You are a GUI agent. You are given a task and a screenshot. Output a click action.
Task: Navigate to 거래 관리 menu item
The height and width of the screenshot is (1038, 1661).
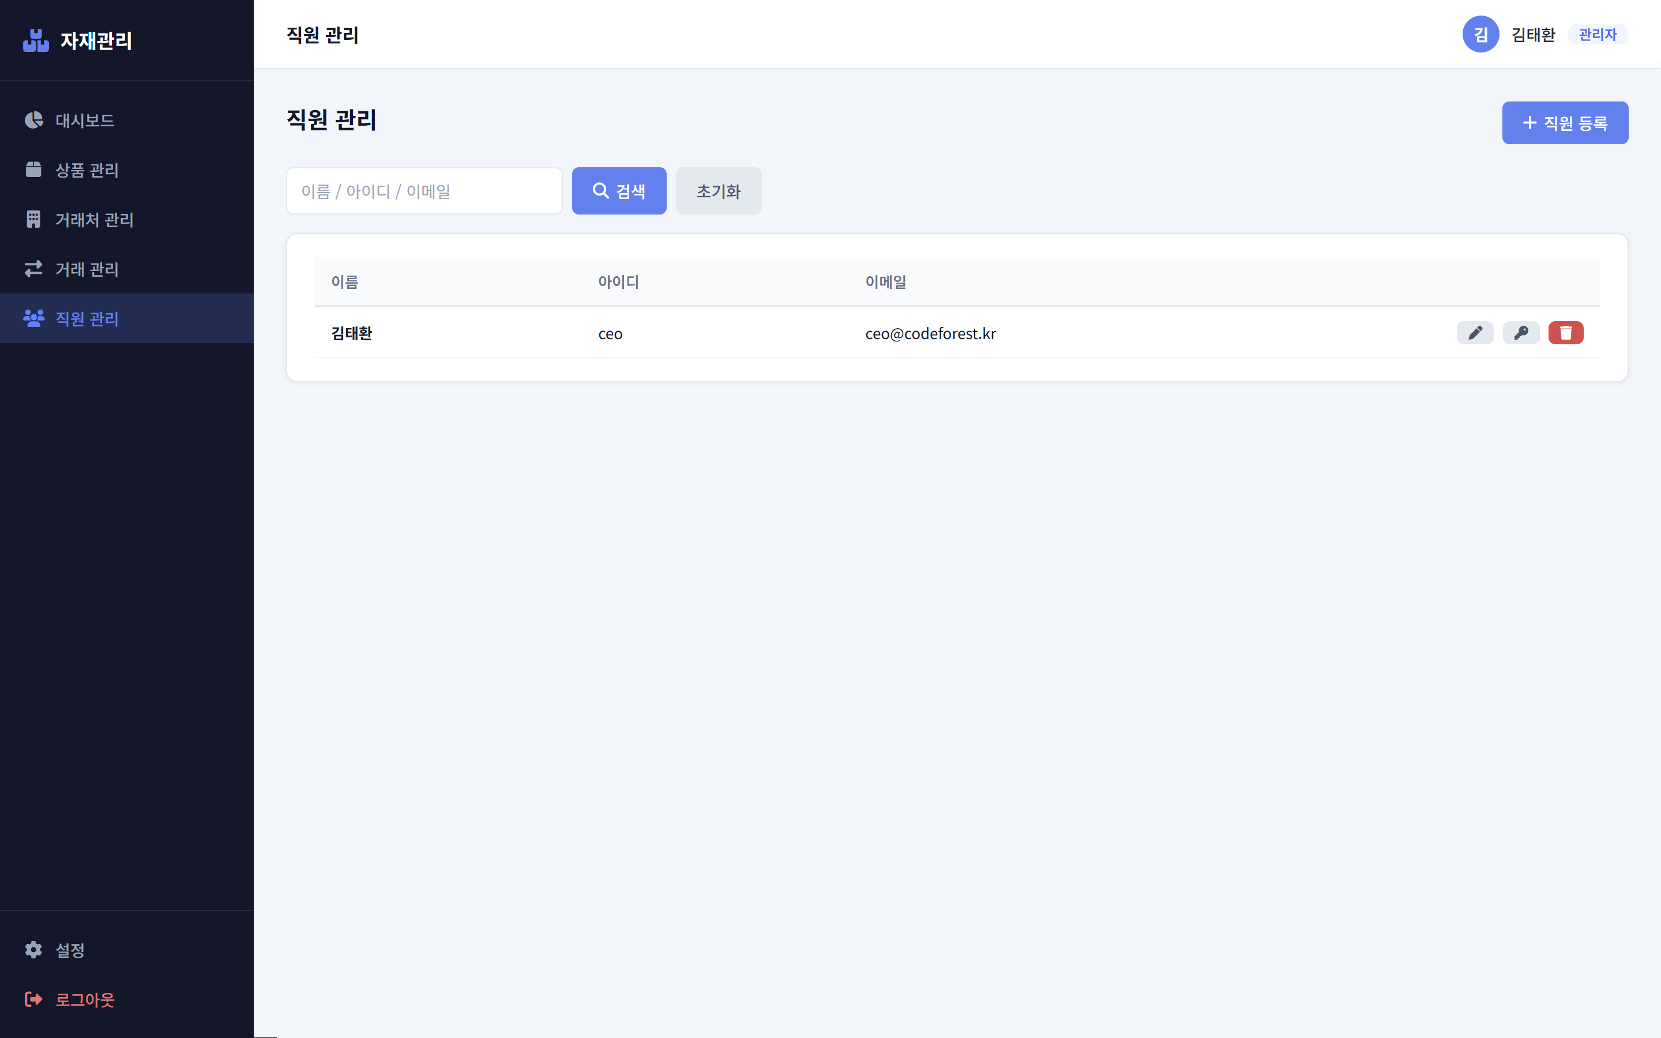(x=127, y=269)
